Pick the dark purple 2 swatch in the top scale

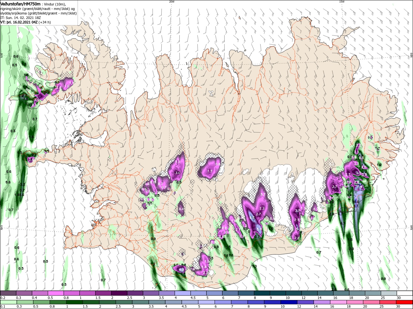tap(119, 293)
